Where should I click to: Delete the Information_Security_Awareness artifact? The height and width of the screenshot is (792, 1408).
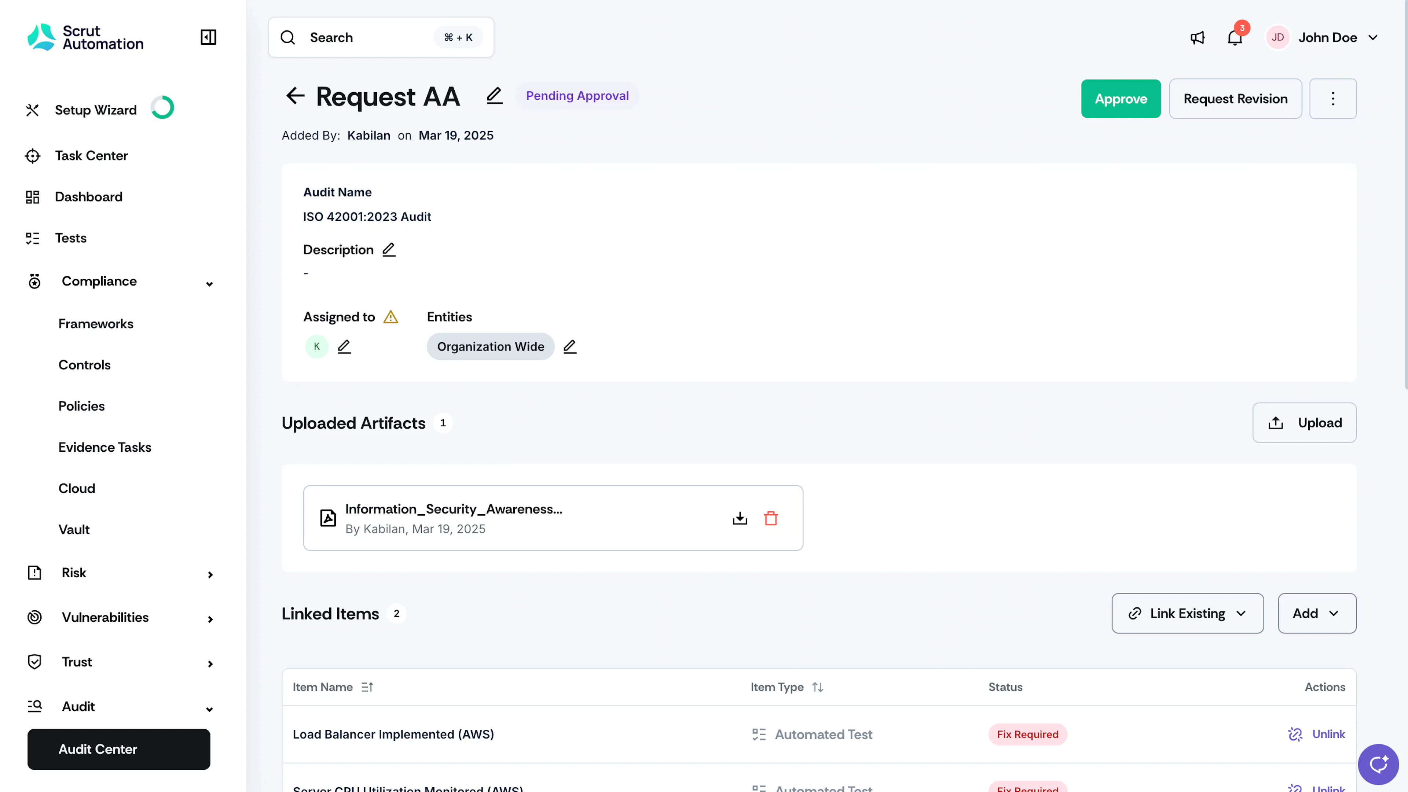pos(771,518)
